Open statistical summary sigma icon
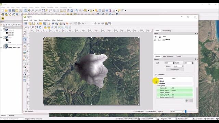219x123 pixels. coord(110,11)
